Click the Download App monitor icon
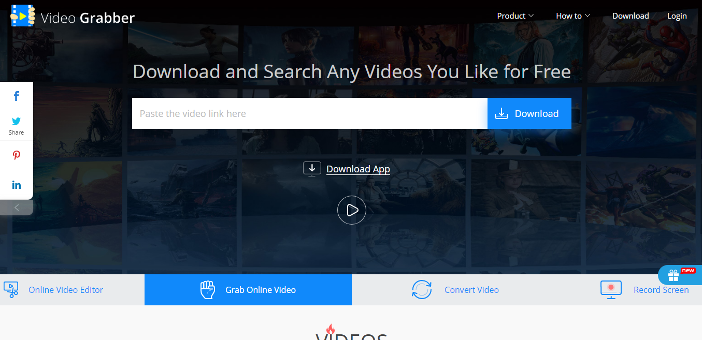The image size is (702, 340). click(x=312, y=169)
